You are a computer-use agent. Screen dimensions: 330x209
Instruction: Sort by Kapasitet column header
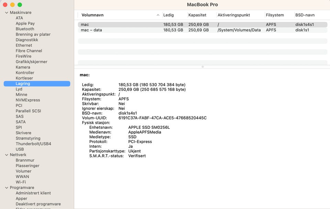197,15
